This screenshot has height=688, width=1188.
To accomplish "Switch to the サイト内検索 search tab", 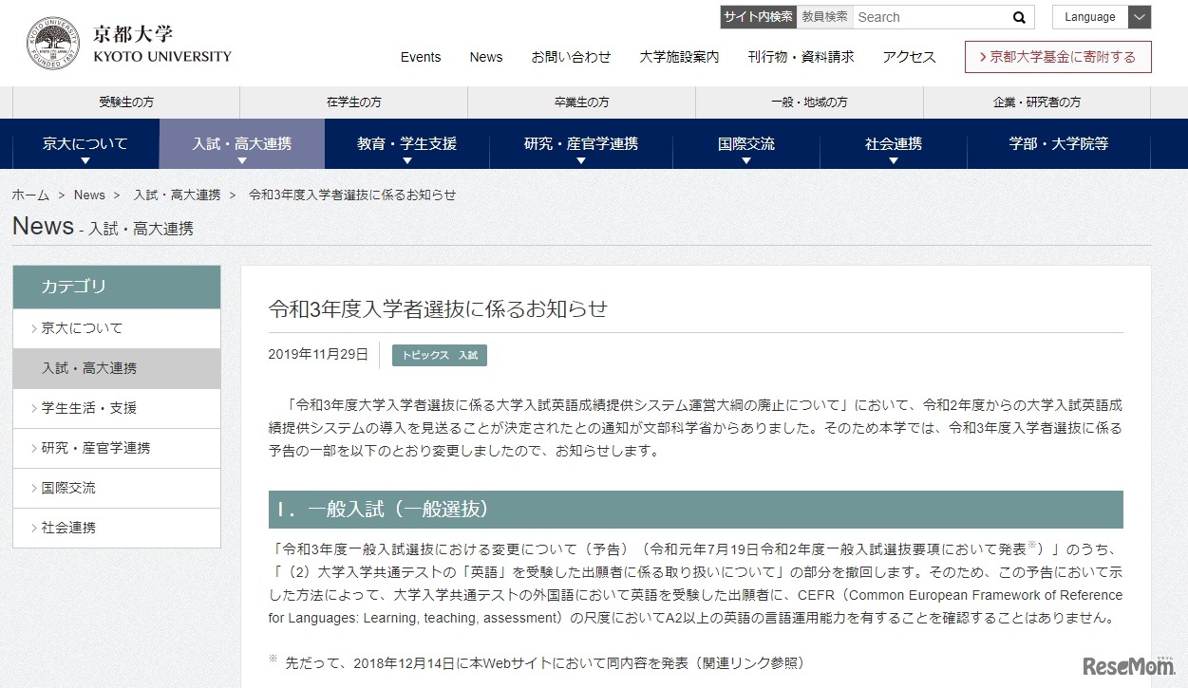I will coord(757,16).
